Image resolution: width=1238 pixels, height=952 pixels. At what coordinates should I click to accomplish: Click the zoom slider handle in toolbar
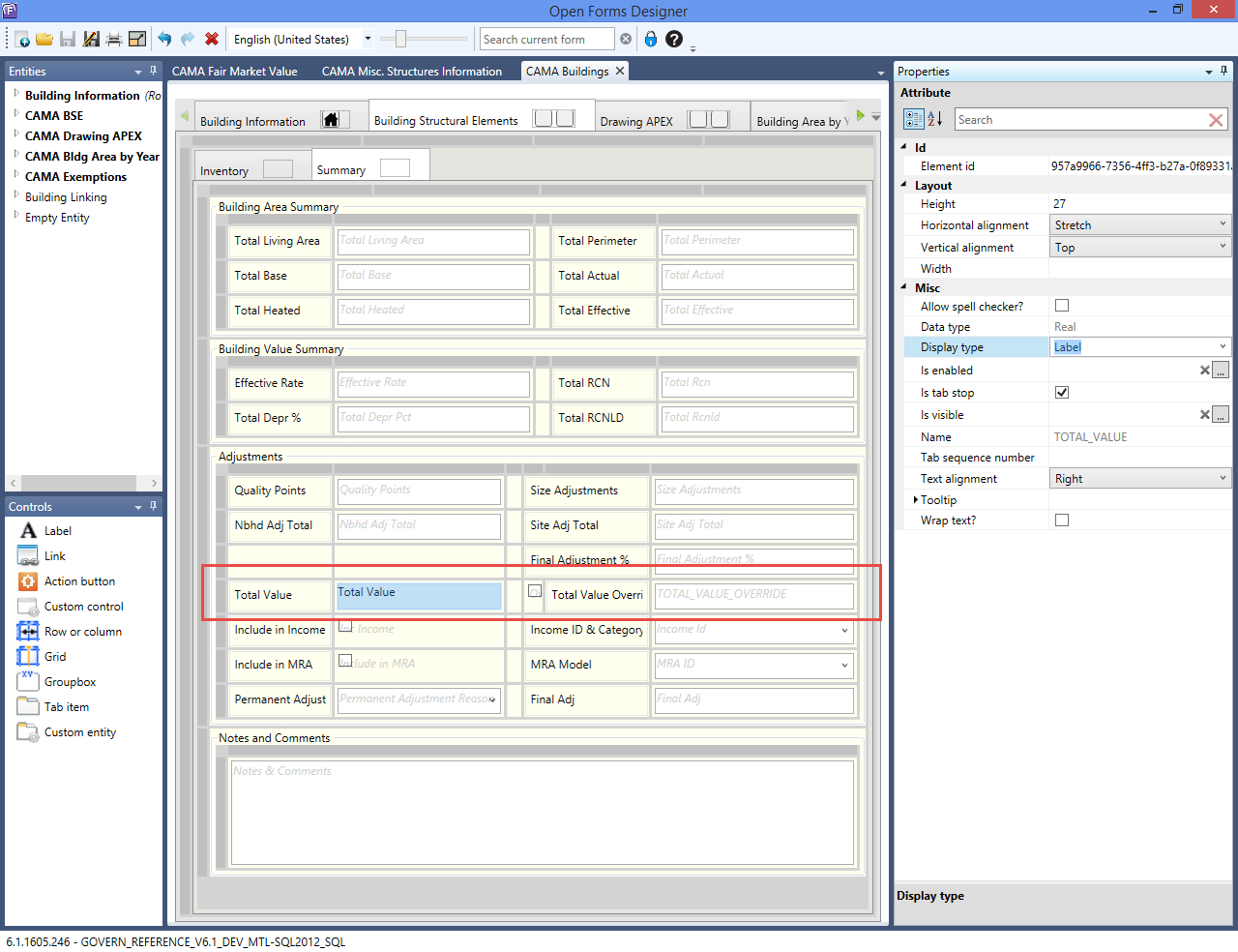[400, 39]
